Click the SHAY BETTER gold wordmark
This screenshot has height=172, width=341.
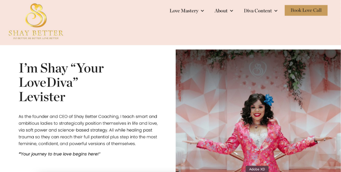coord(36,33)
